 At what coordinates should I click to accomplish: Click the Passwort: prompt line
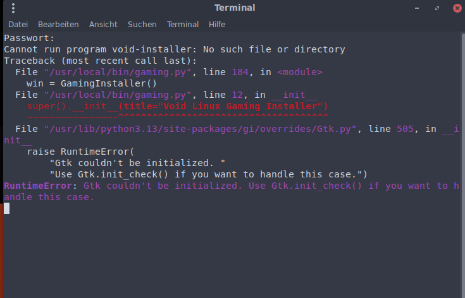pyautogui.click(x=29, y=38)
